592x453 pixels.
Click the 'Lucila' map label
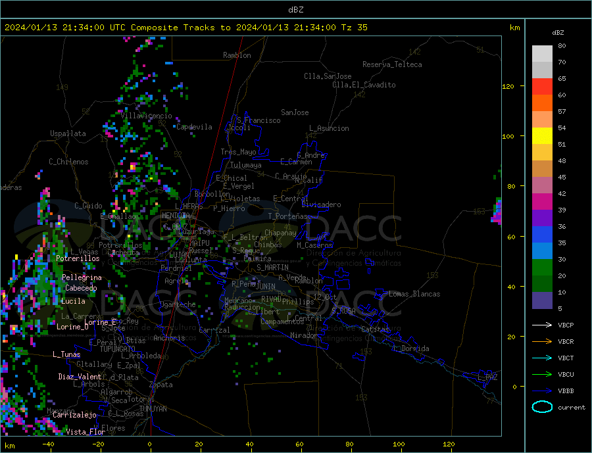[73, 301]
